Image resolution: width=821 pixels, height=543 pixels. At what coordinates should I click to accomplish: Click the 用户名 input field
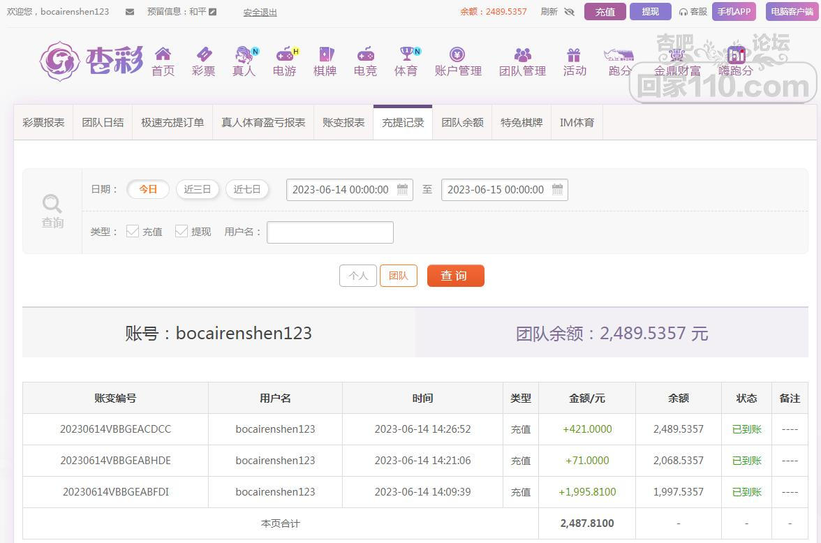click(330, 232)
